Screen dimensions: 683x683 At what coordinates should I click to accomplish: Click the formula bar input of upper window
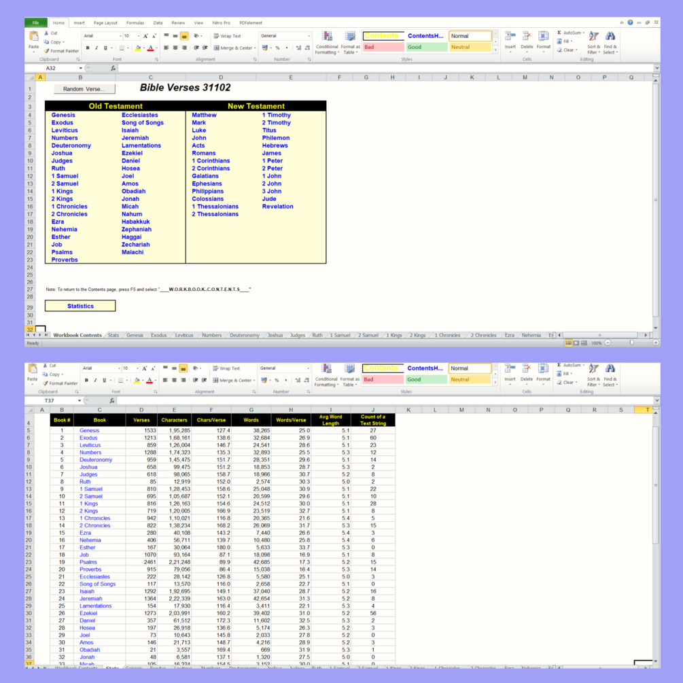[x=385, y=68]
